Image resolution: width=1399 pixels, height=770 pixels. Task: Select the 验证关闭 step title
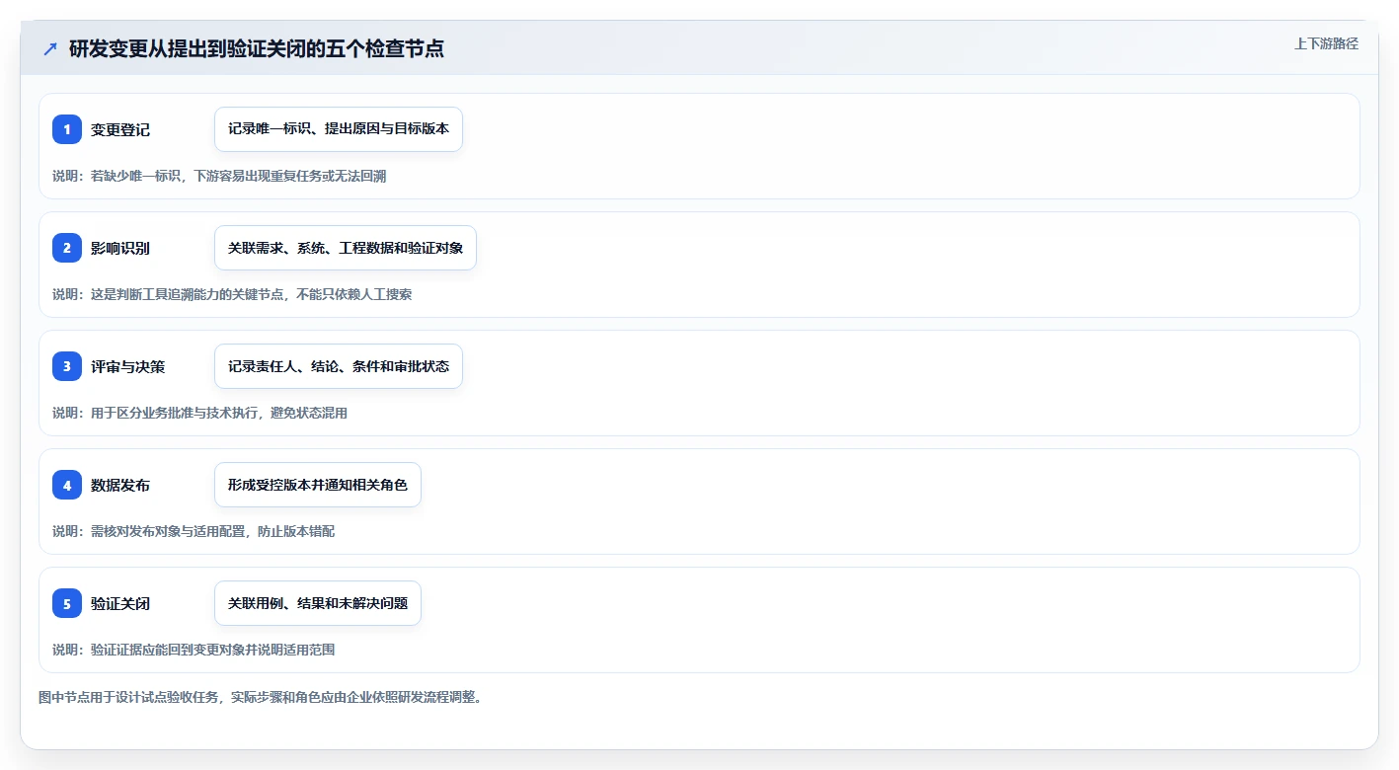pos(120,603)
